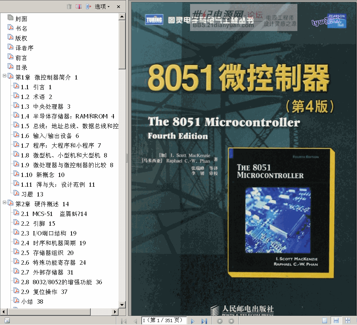Collapse the 第2章 硬件概述 chapter
Image resolution: width=357 pixels, height=325 pixels.
[4, 202]
